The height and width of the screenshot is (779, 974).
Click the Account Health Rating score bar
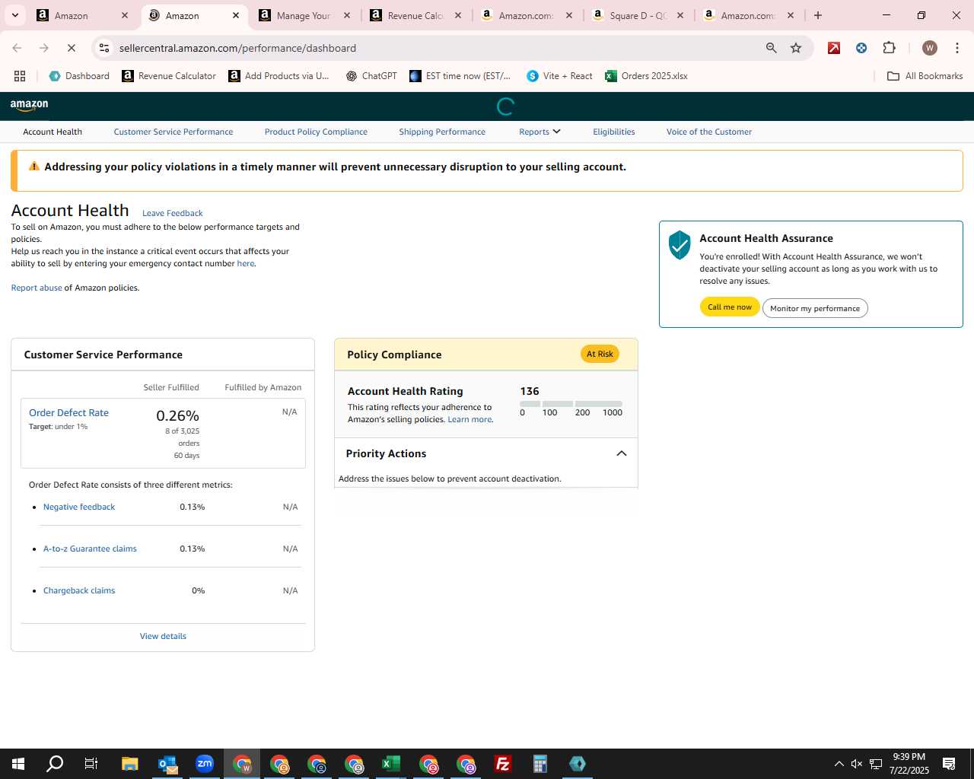(571, 404)
